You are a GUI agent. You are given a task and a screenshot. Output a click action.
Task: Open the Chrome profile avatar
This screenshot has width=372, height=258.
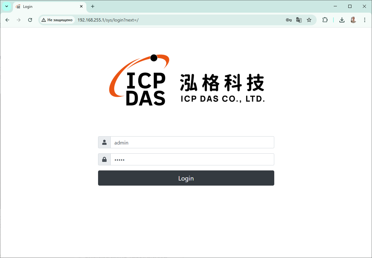click(x=353, y=20)
